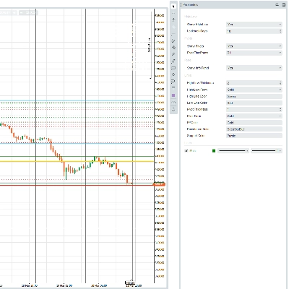Select the cursor pointer tool in drawing toolbar
289x289 pixels.
pyautogui.click(x=173, y=7)
